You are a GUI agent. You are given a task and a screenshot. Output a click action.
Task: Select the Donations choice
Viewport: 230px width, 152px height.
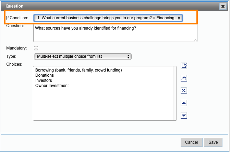click(45, 75)
